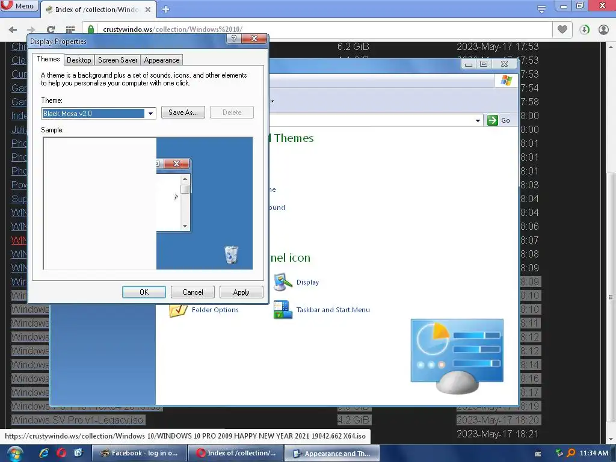Click the network tray icon beside magnifier
Viewport: 616px width, 462px height.
point(559,453)
